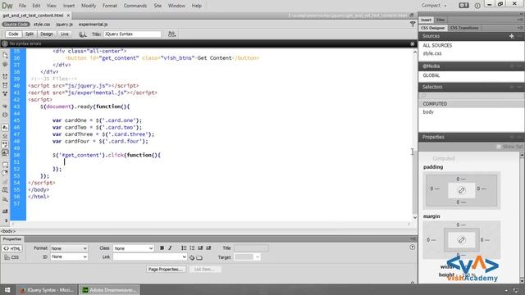Click the body tag selector
Screen dimensions: 525x295
8,231
